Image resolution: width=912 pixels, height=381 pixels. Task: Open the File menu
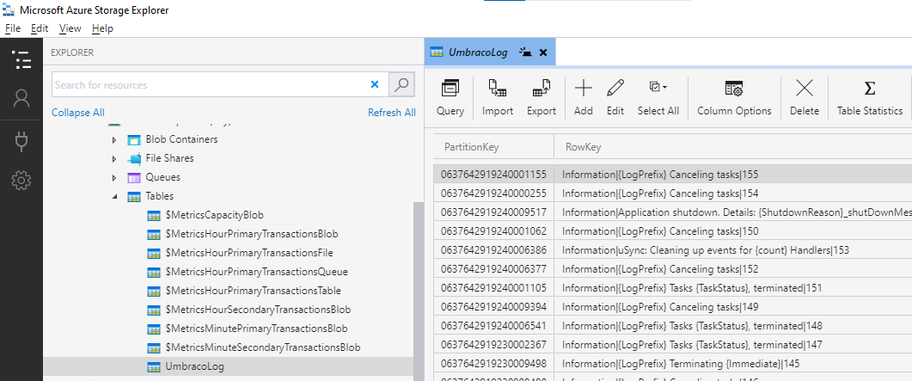13,28
